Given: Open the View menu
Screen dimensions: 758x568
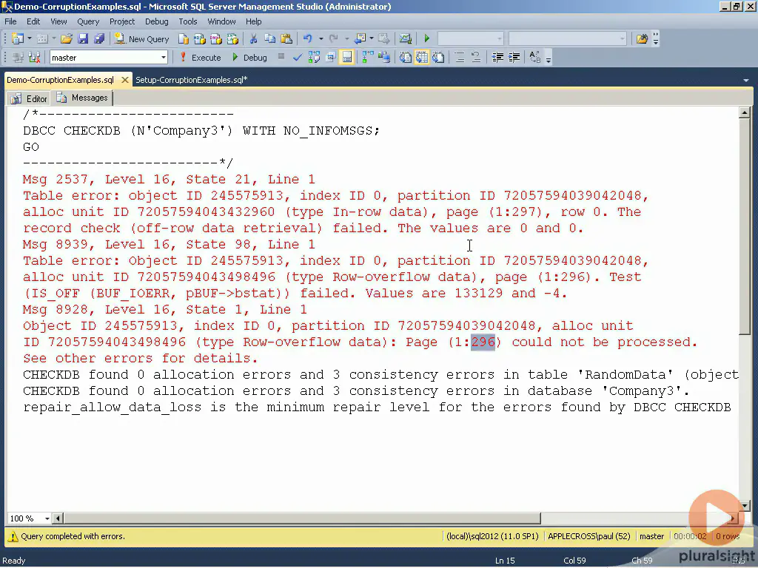Looking at the screenshot, I should tap(58, 21).
